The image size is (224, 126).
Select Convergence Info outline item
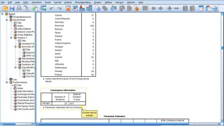pyautogui.click(x=26, y=94)
